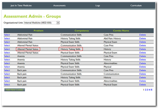The width and height of the screenshot is (159, 109).
Task: Go to page 4 of results
Action: [150, 90]
